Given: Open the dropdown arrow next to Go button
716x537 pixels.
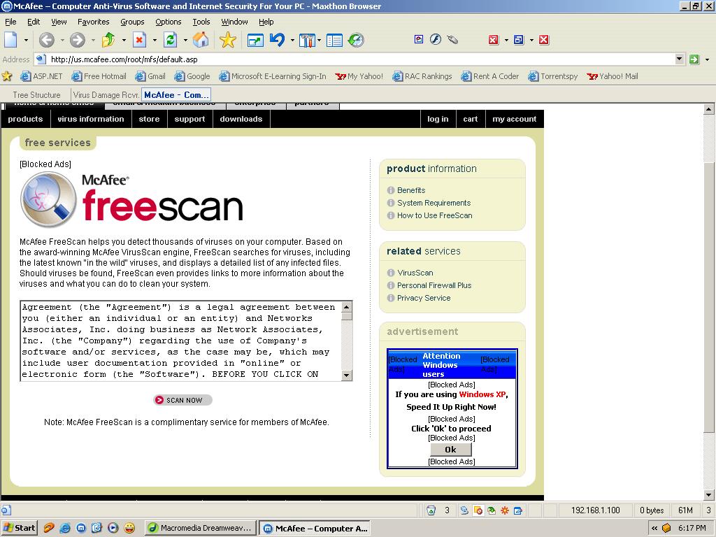Looking at the screenshot, I should pyautogui.click(x=708, y=59).
